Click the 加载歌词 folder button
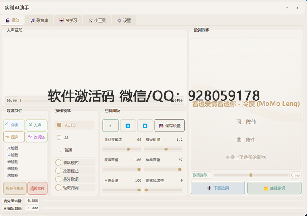The width and height of the screenshot is (307, 216). click(274, 188)
